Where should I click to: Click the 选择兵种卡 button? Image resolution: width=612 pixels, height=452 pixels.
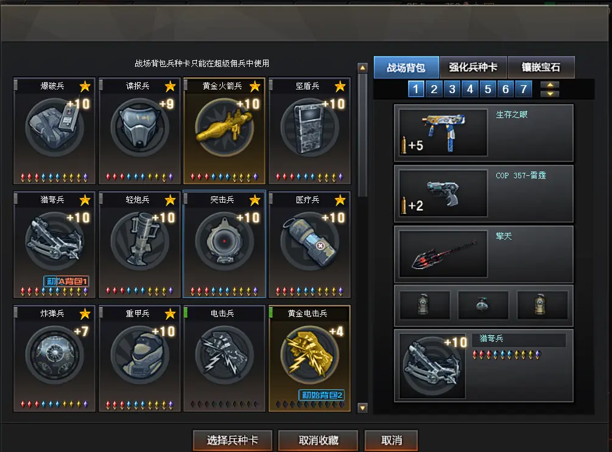tap(233, 440)
